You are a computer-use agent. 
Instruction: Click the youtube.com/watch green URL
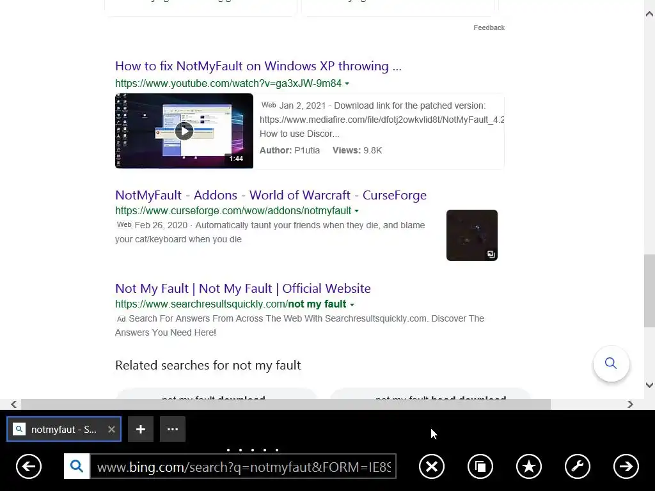(x=228, y=84)
